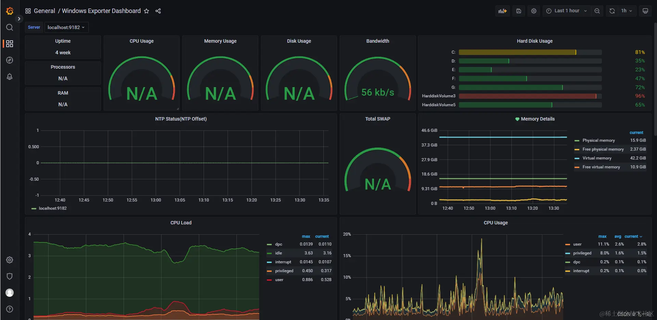This screenshot has width=657, height=320.
Task: Open the Dashboards grid icon in sidebar
Action: 10,44
